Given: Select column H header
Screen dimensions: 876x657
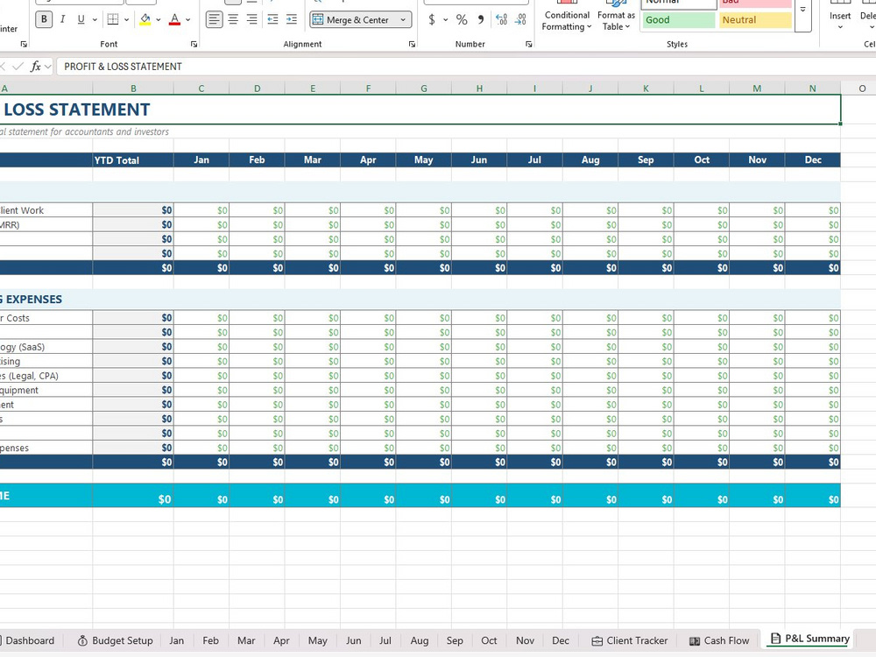Looking at the screenshot, I should pyautogui.click(x=479, y=88).
